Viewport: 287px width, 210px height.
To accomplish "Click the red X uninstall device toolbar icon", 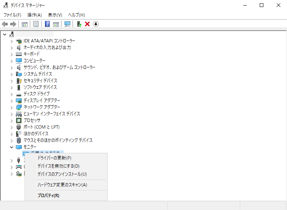I will pos(87,24).
